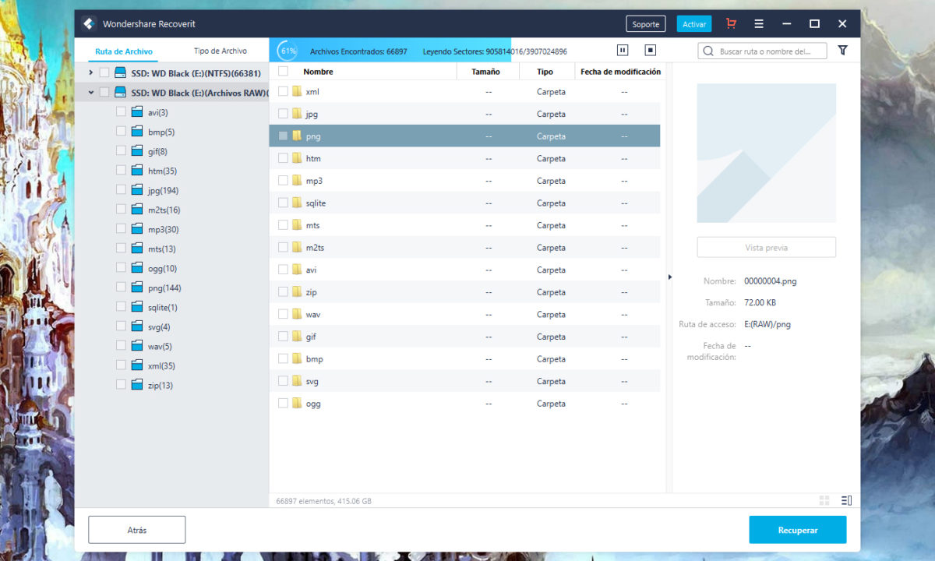This screenshot has width=935, height=561.
Task: Pause the scan with the pause icon
Action: tap(623, 51)
